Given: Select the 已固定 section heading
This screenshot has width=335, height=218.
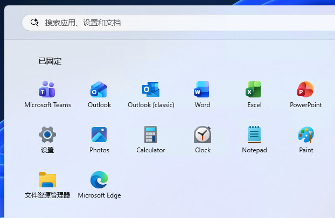Looking at the screenshot, I should click(x=50, y=61).
